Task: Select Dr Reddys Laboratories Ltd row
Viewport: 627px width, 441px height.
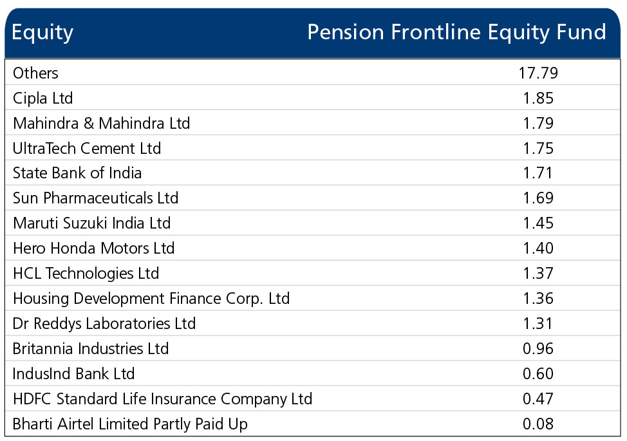Action: 313,323
